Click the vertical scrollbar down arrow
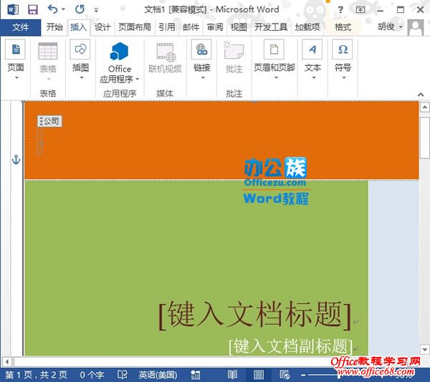This screenshot has width=430, height=382. [x=424, y=350]
